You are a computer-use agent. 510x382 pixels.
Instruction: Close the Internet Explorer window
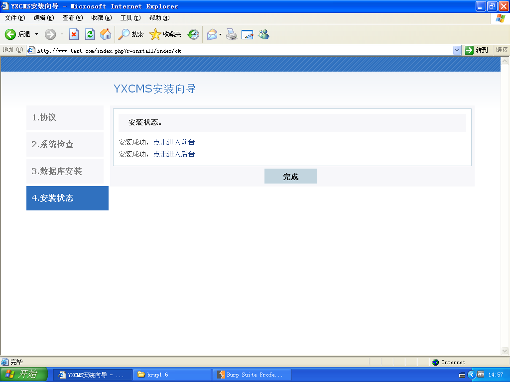[x=504, y=6]
